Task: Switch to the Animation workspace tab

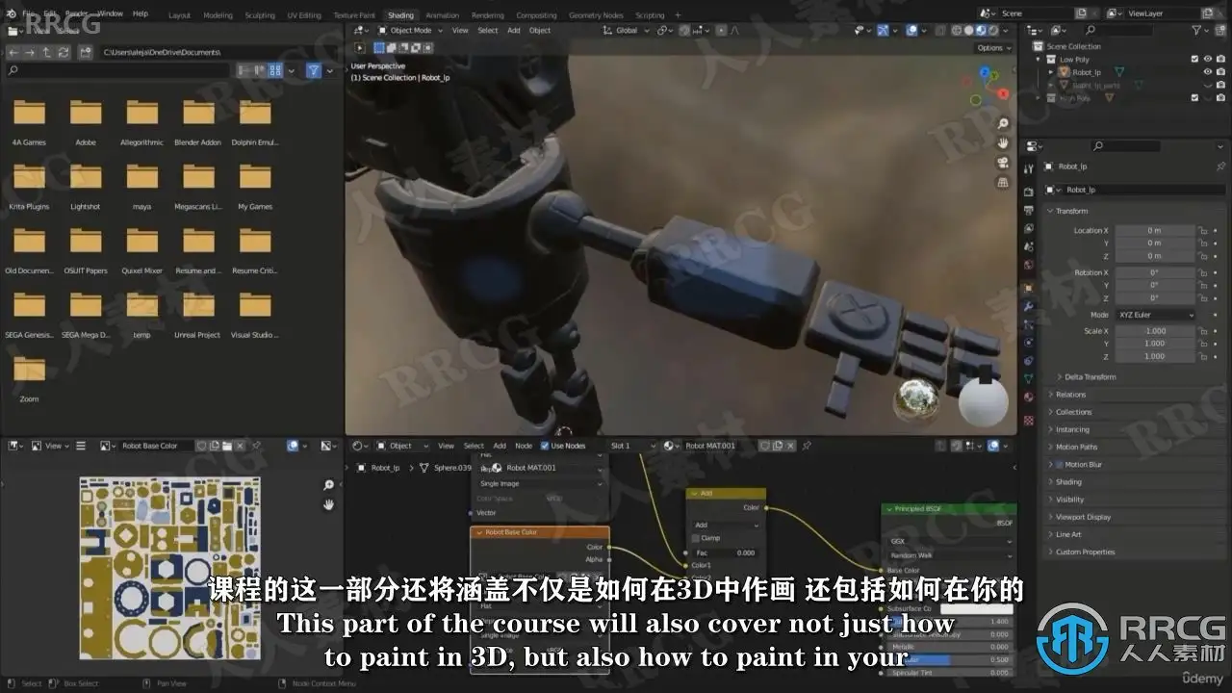Action: click(x=442, y=15)
